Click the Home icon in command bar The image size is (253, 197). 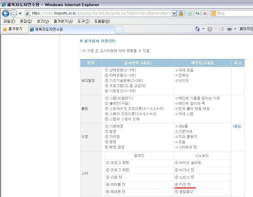click(x=198, y=29)
